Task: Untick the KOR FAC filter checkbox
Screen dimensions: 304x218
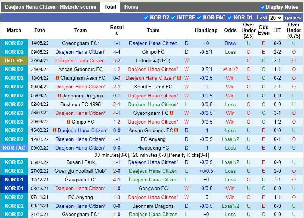Action: [199, 18]
